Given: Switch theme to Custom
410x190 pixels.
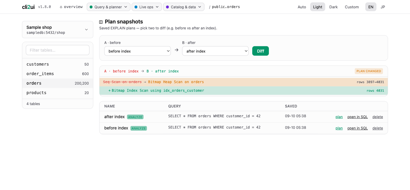Looking at the screenshot, I should point(352,7).
